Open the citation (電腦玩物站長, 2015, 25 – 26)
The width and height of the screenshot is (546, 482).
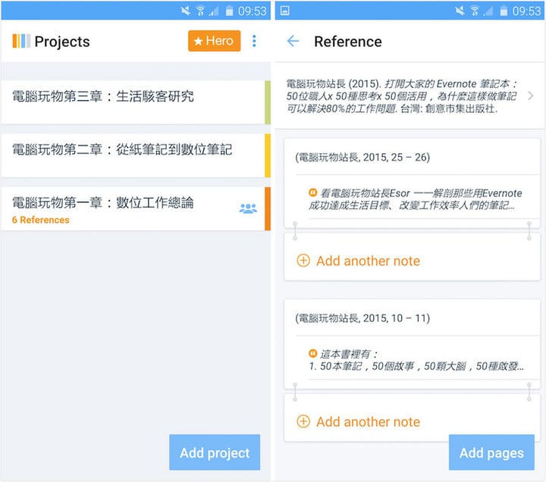tap(362, 158)
